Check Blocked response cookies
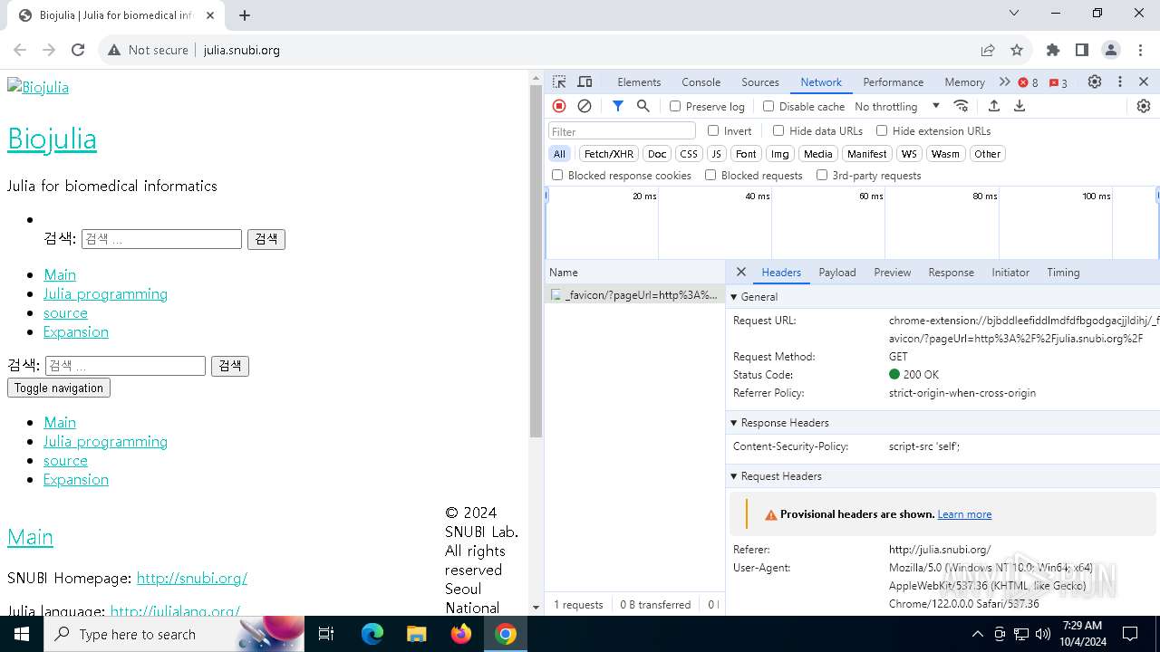 click(x=557, y=175)
